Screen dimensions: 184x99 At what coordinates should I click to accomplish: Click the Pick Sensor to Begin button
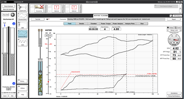(166, 6)
